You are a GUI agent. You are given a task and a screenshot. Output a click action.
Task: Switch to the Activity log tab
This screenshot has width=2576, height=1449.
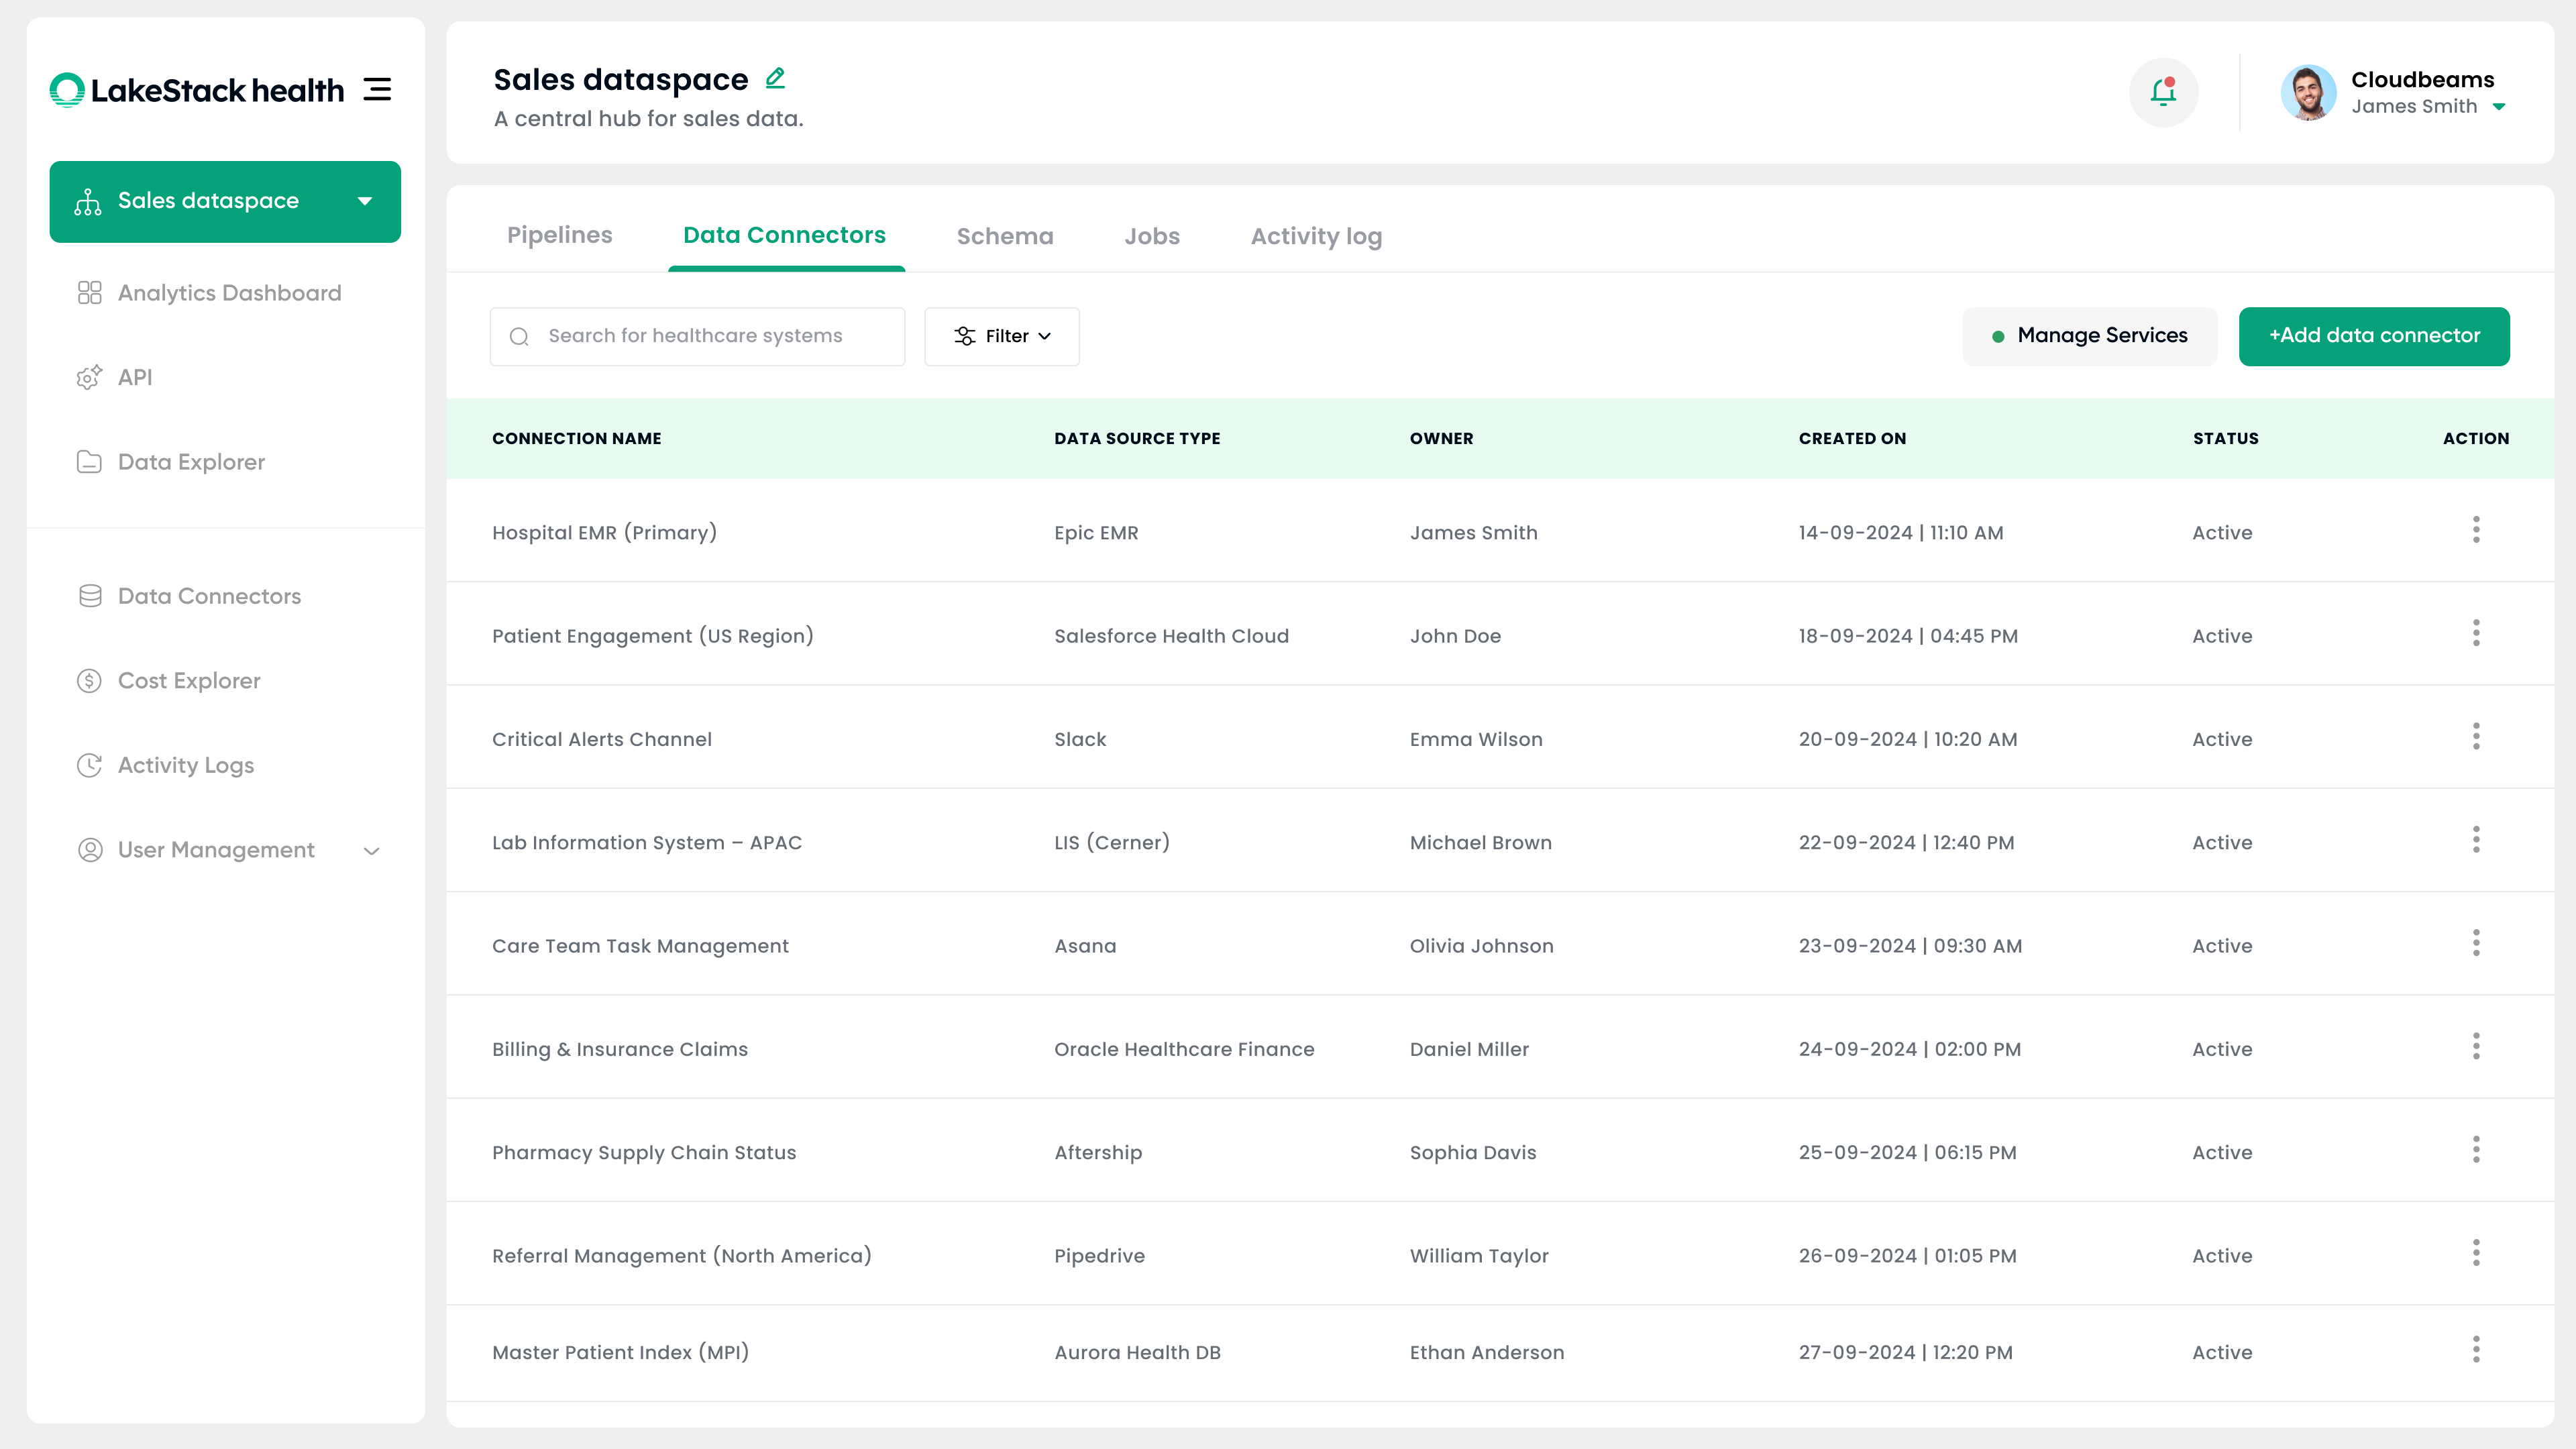pyautogui.click(x=1315, y=236)
